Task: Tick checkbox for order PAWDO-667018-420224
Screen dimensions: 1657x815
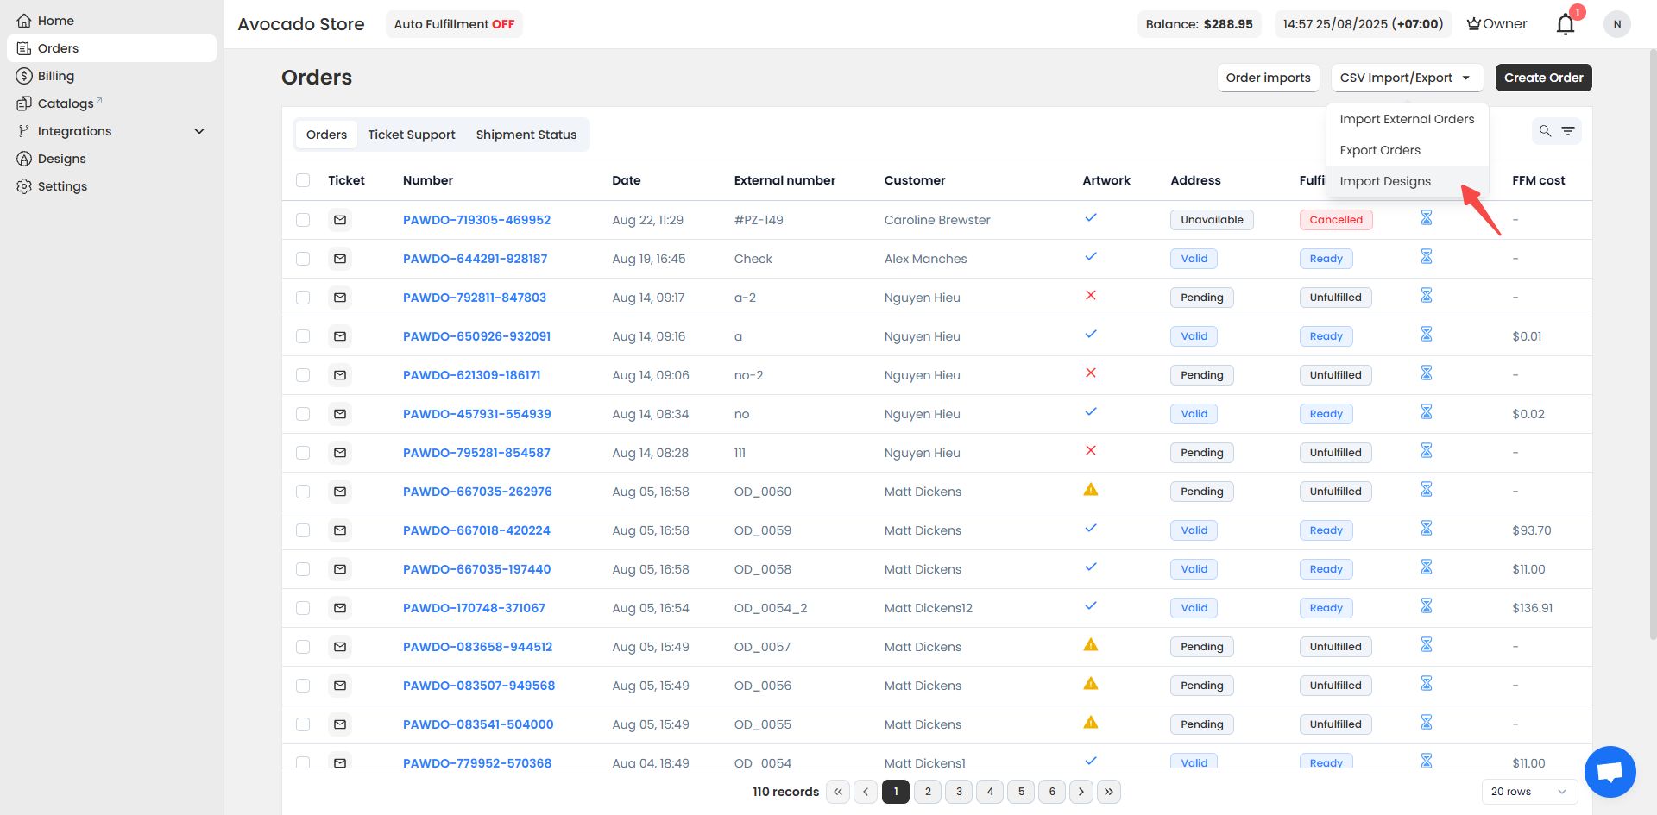Action: coord(303,530)
